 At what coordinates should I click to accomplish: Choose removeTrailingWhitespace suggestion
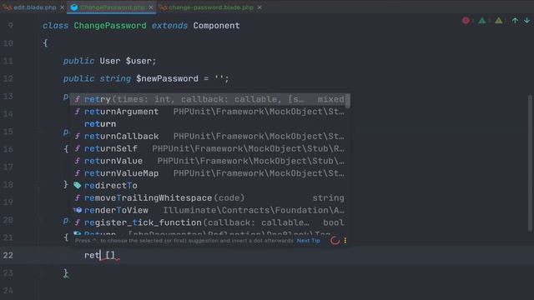pos(209,198)
